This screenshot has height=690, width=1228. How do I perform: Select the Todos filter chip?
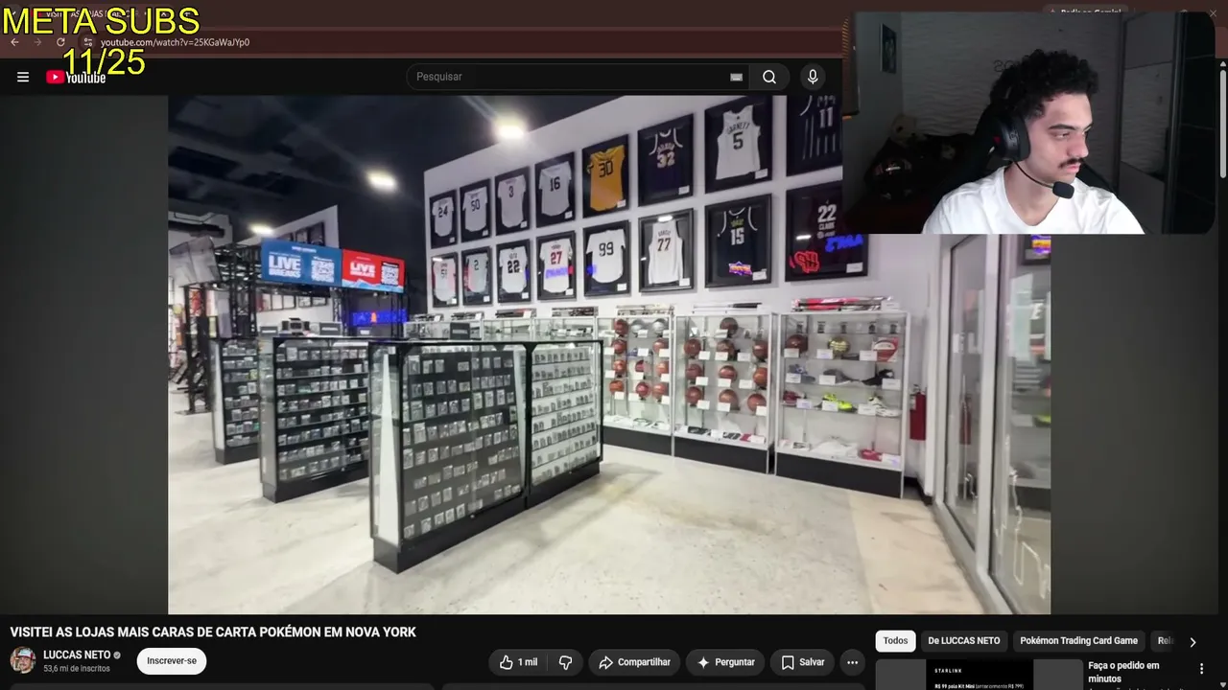pos(895,641)
